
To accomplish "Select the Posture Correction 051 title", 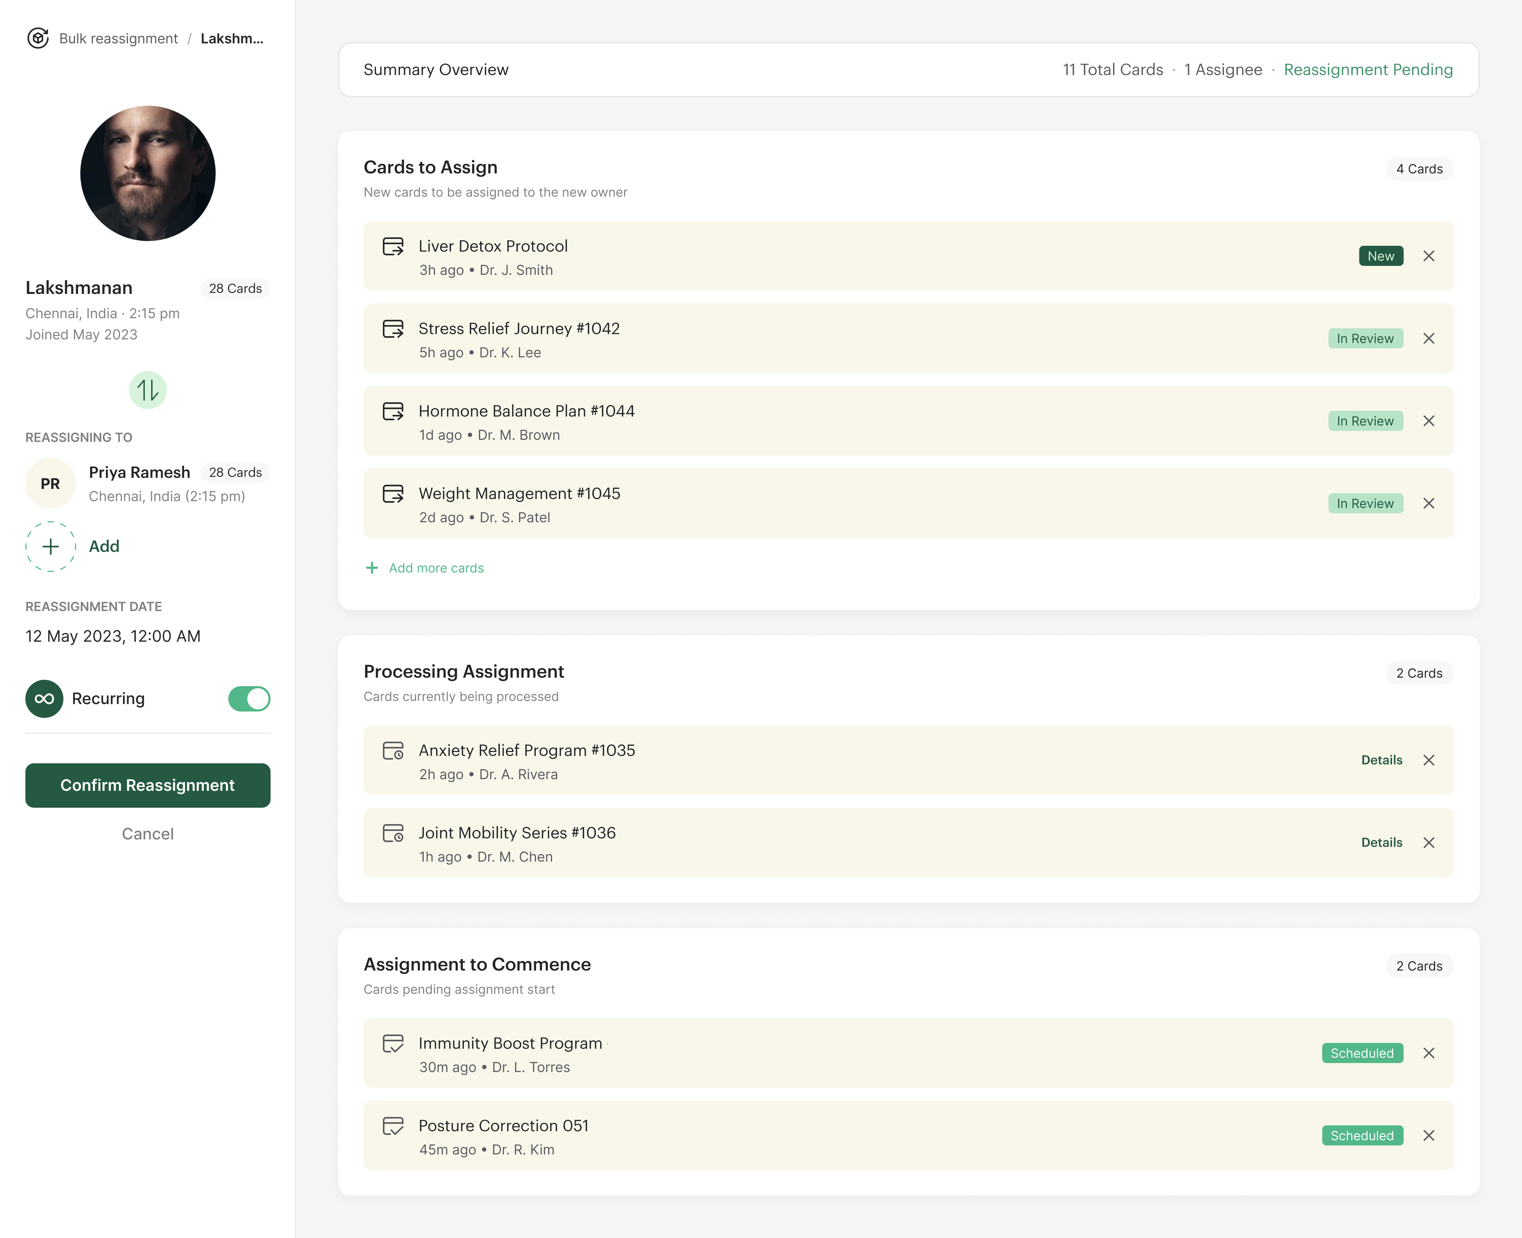I will [x=503, y=1126].
